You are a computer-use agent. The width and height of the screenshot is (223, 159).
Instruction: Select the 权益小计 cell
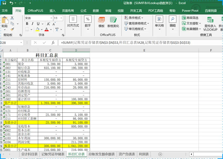click(x=10, y=146)
